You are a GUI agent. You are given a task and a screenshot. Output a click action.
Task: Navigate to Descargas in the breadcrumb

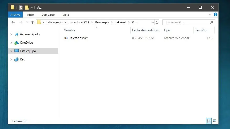pos(102,22)
